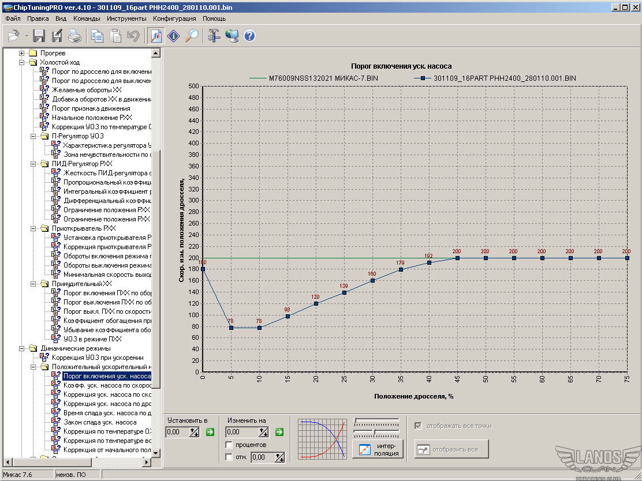This screenshot has height=481, width=642.
Task: Collapse the 'Холостой ход' tree folder
Action: [x=22, y=62]
